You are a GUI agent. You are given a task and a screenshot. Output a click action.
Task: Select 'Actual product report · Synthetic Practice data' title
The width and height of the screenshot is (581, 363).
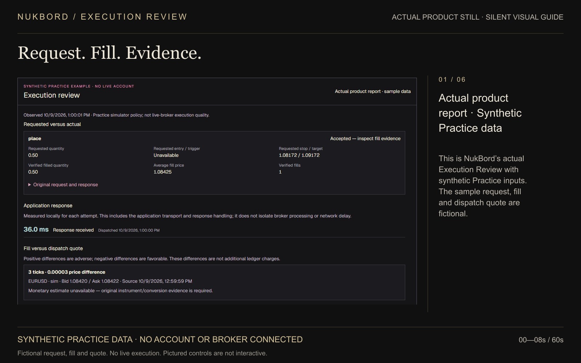480,113
